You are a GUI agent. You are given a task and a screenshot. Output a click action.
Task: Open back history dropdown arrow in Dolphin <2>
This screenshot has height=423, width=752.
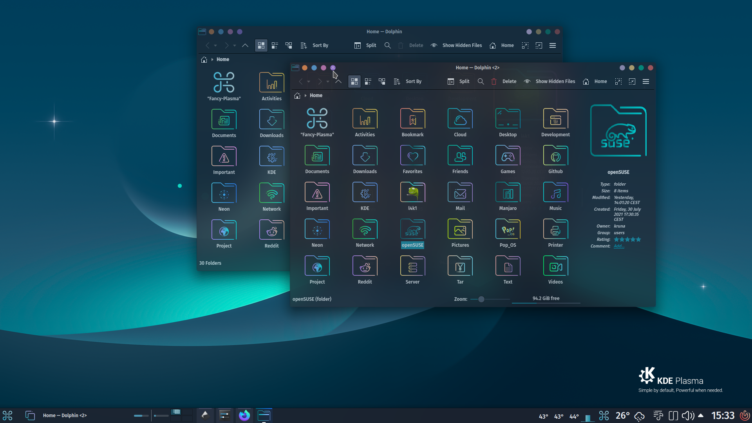click(x=309, y=81)
